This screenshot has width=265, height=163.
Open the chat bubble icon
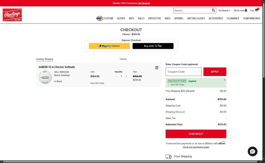(253, 151)
